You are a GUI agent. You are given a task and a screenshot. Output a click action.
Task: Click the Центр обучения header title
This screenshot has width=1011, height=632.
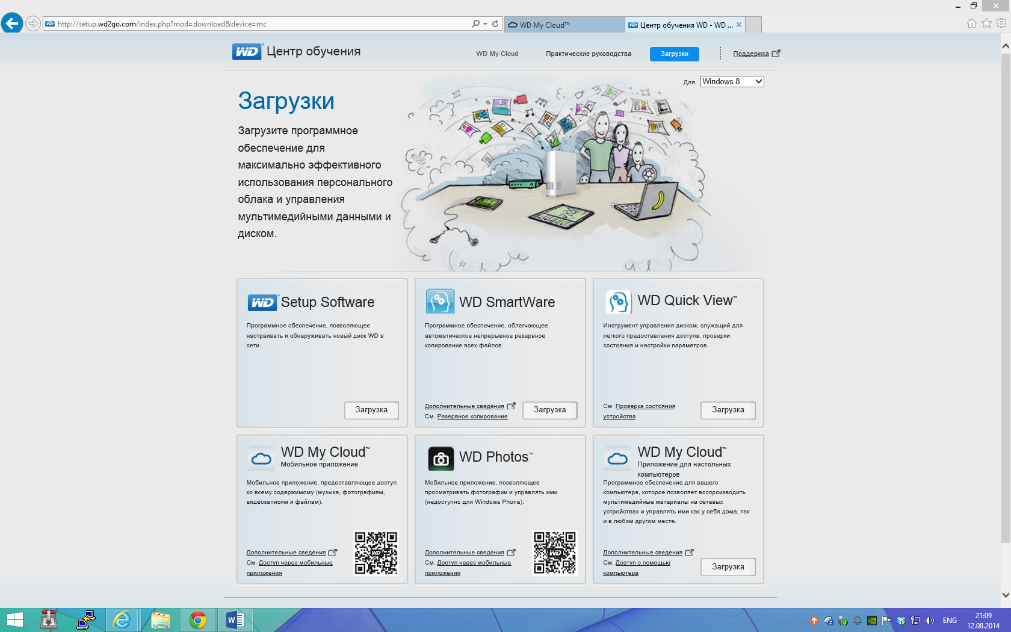(x=314, y=52)
